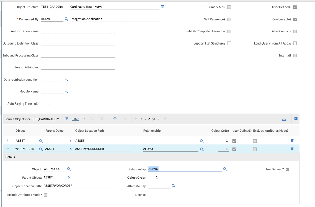Click the Auto Paging Threshold field
The width and height of the screenshot is (315, 207).
point(46,103)
